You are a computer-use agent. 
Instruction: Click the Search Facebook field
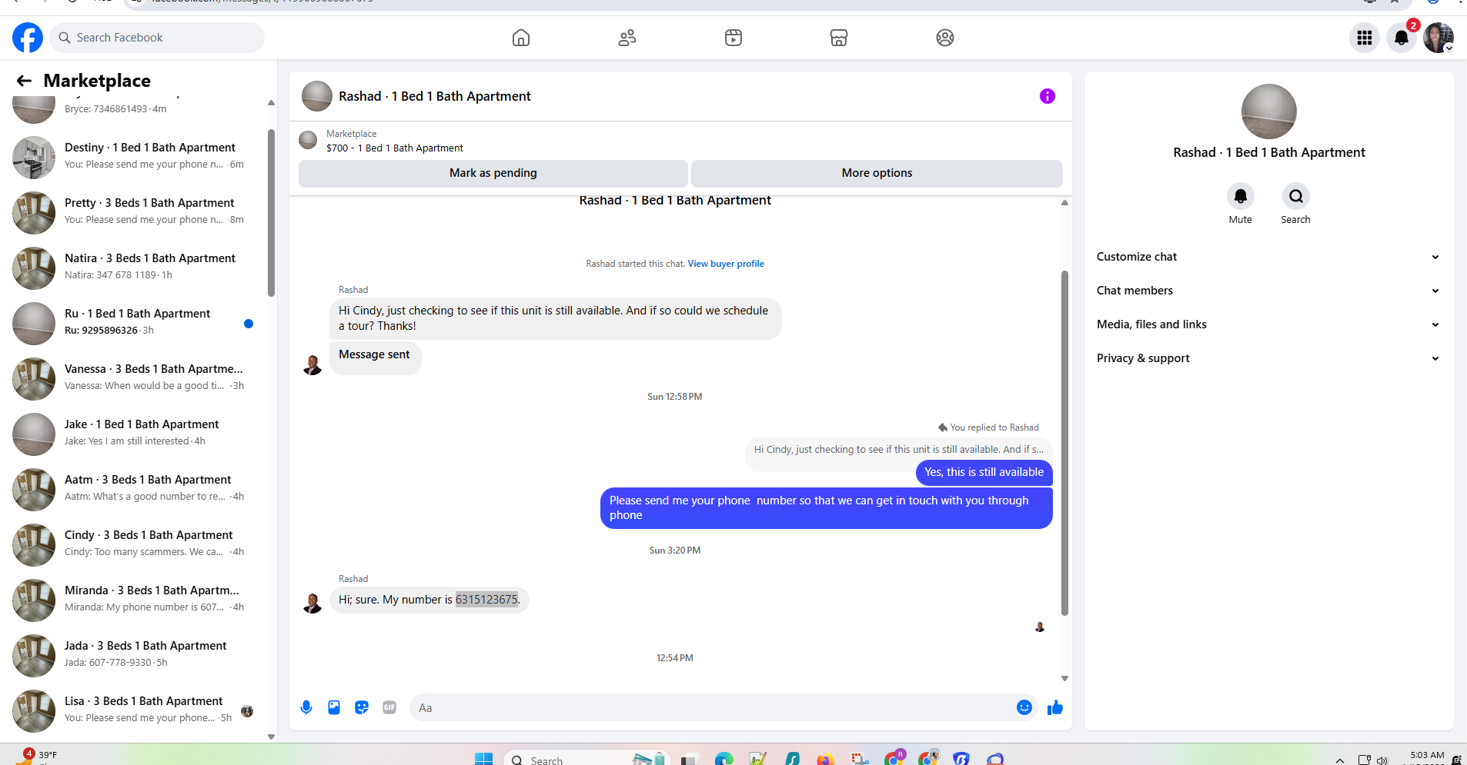click(157, 38)
